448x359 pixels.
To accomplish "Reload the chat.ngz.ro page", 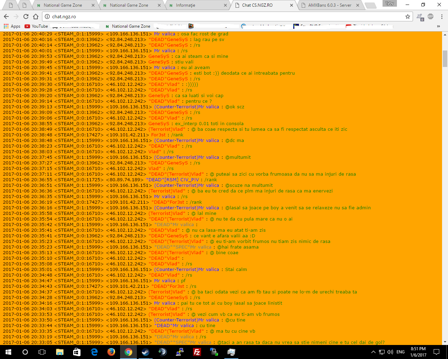I will tap(26, 16).
